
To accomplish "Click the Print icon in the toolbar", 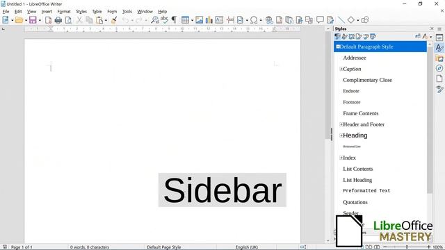I will tap(58, 20).
